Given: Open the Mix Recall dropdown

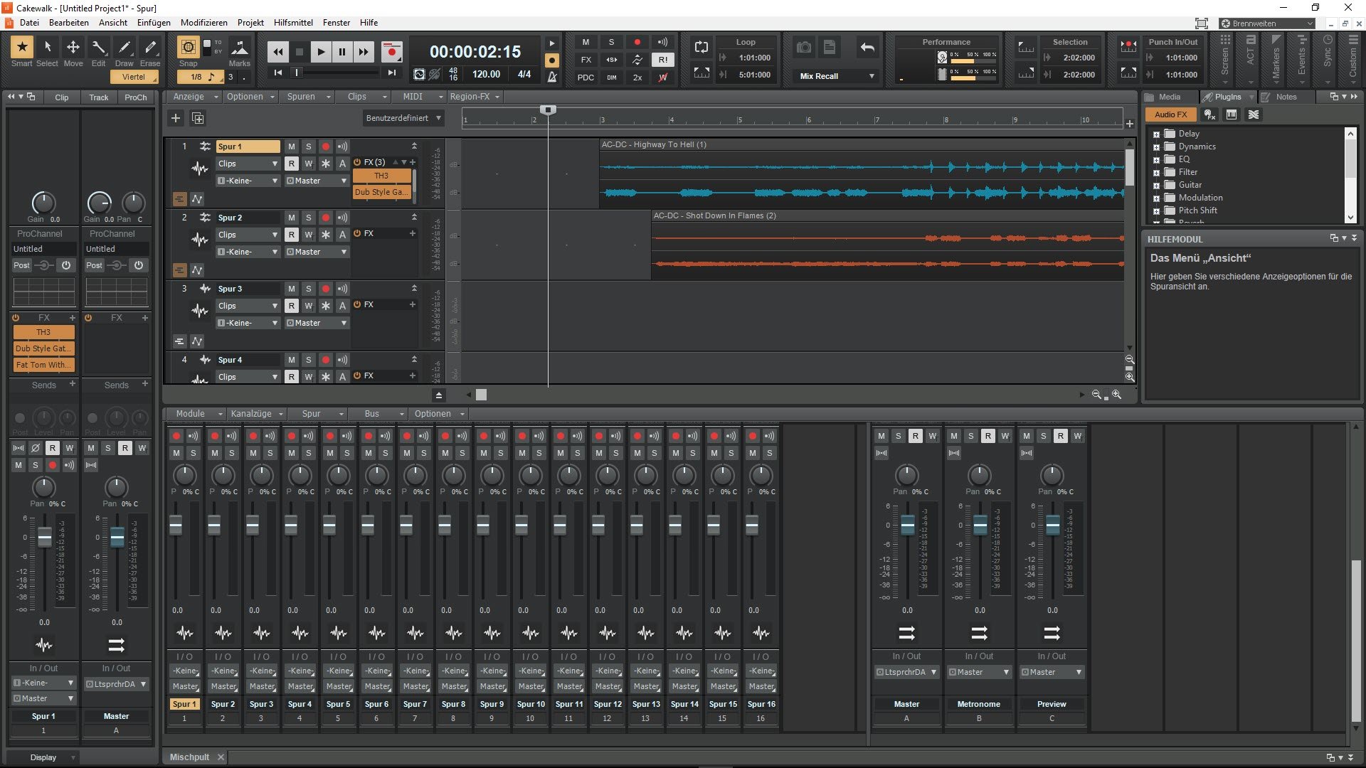Looking at the screenshot, I should [836, 76].
